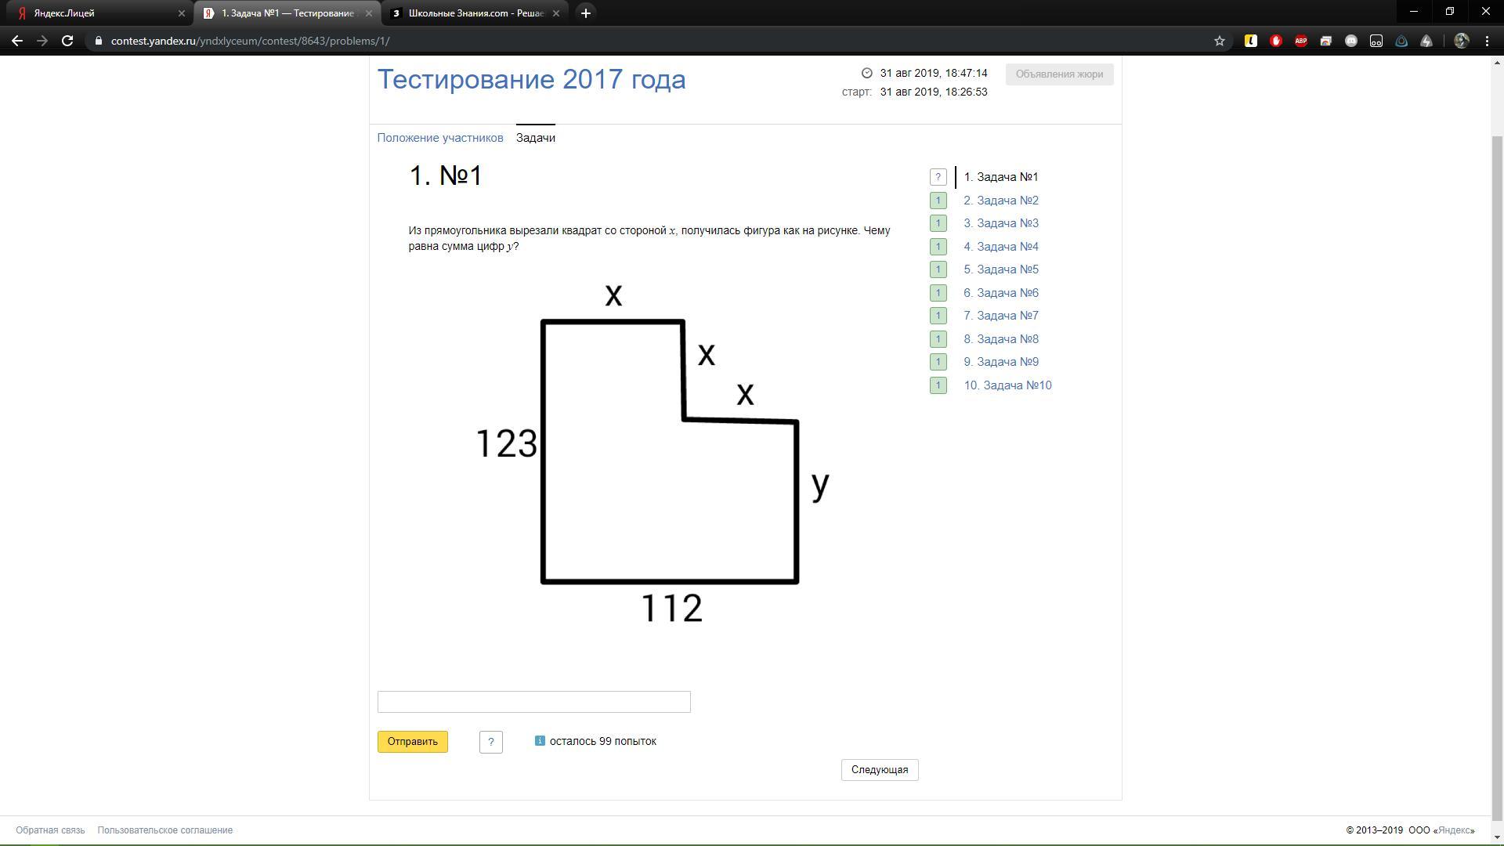Reload the current page

point(67,41)
